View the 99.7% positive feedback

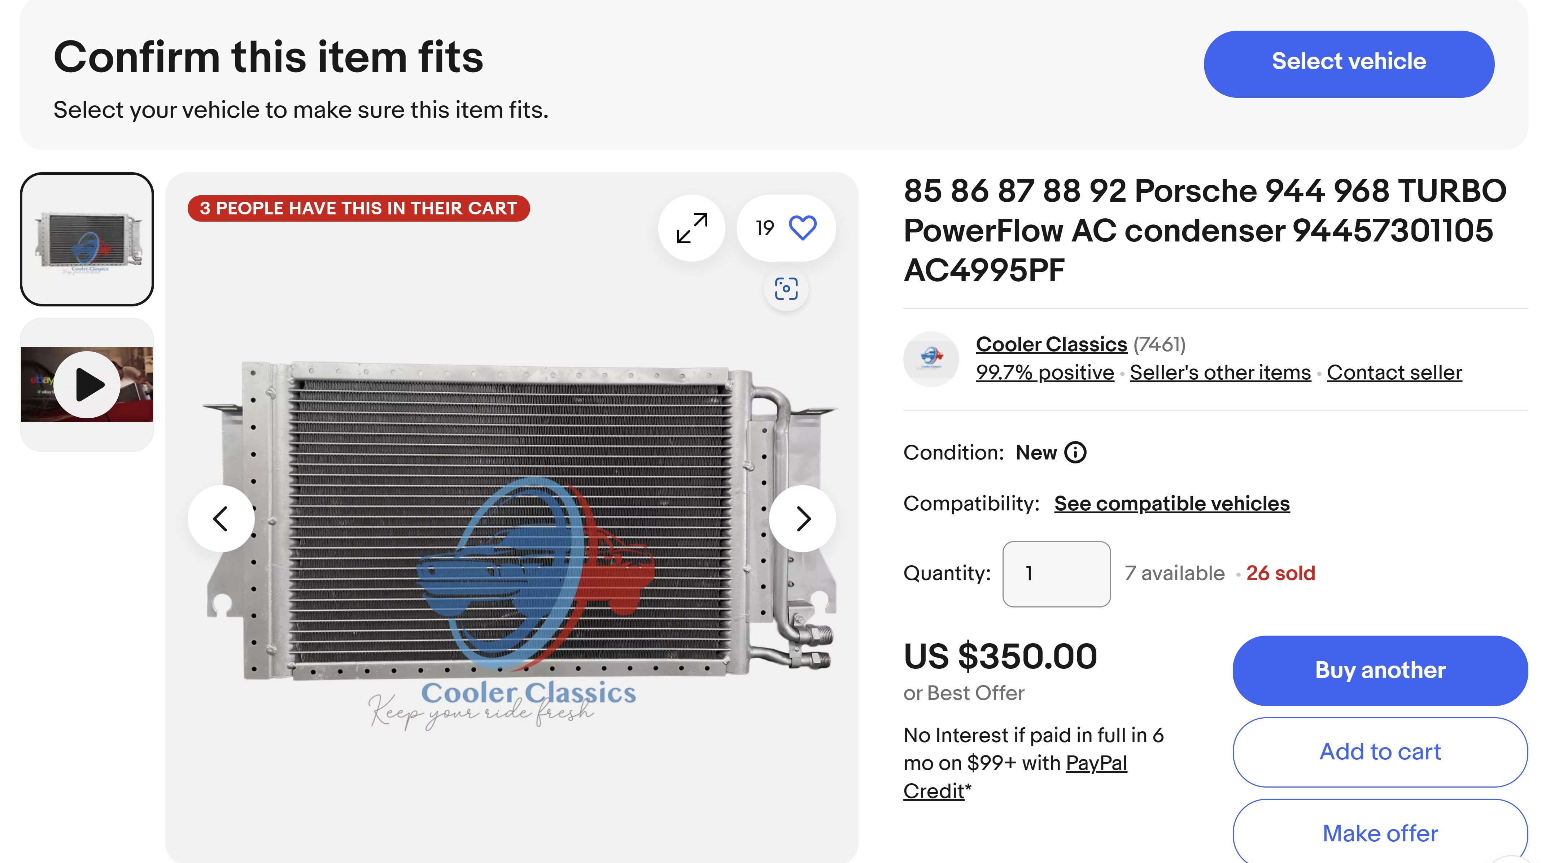click(1045, 373)
